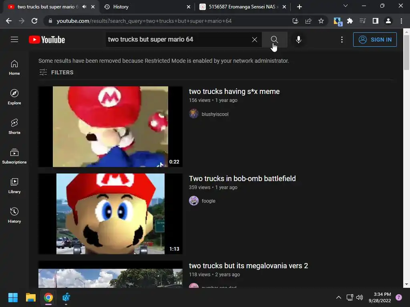Open the media control toolbar icon
The width and height of the screenshot is (410, 307).
pos(362,21)
